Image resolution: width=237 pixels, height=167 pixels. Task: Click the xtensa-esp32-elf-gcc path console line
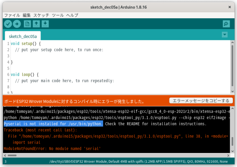(x=117, y=111)
